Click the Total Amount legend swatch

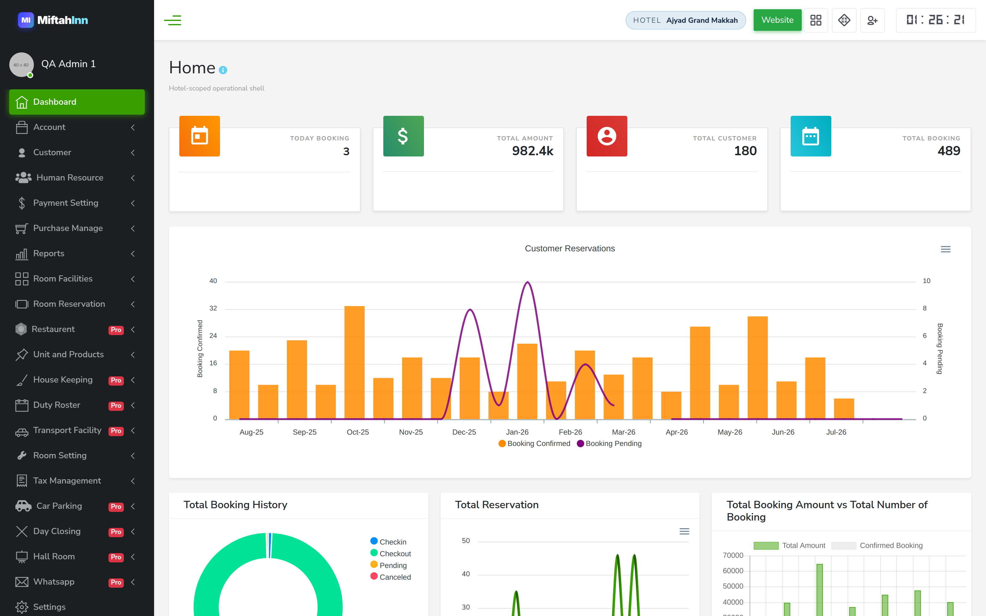(766, 545)
